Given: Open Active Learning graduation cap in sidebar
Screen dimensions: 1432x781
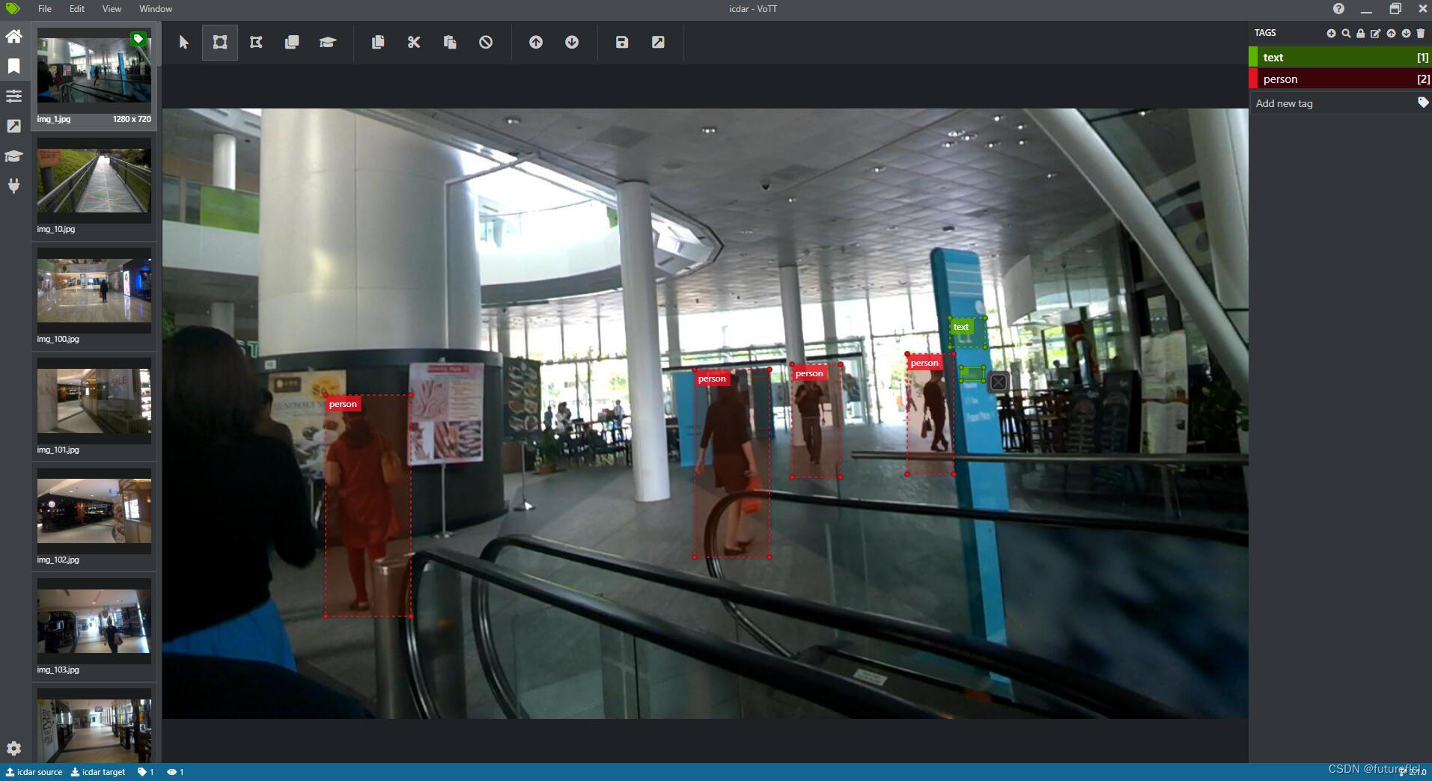Looking at the screenshot, I should click(13, 156).
